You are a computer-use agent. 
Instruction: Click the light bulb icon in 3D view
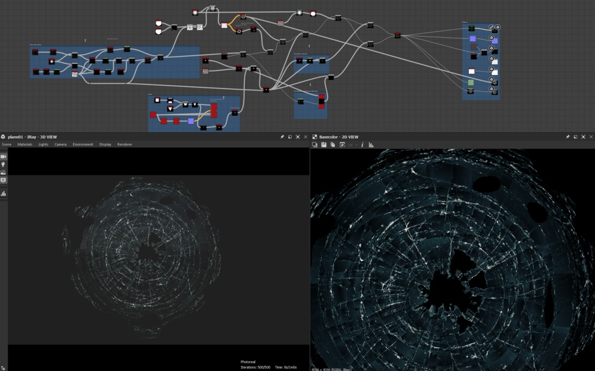pyautogui.click(x=3, y=165)
